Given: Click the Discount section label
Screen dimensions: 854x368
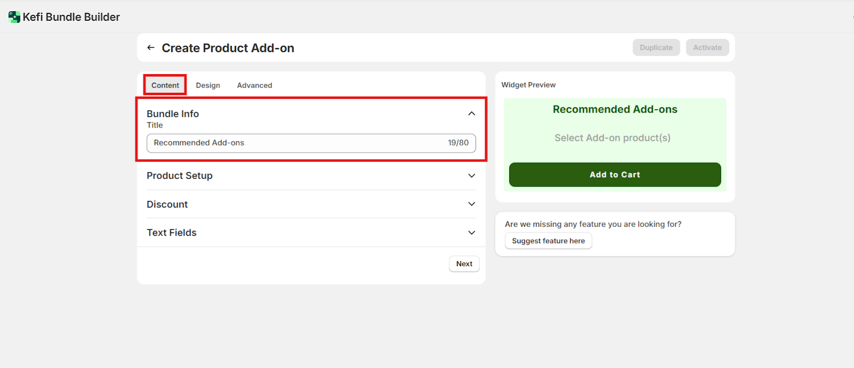Looking at the screenshot, I should tap(167, 204).
